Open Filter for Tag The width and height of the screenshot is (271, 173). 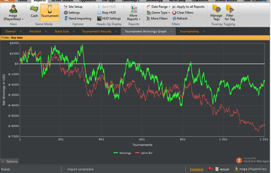click(x=230, y=13)
